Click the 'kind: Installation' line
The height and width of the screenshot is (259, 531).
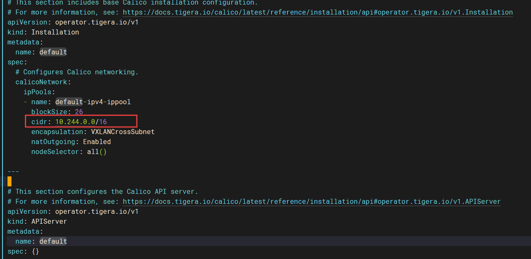point(43,32)
